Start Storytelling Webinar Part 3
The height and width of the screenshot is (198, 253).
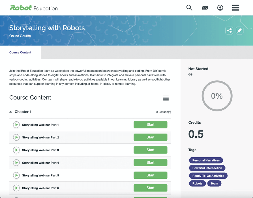[150, 150]
